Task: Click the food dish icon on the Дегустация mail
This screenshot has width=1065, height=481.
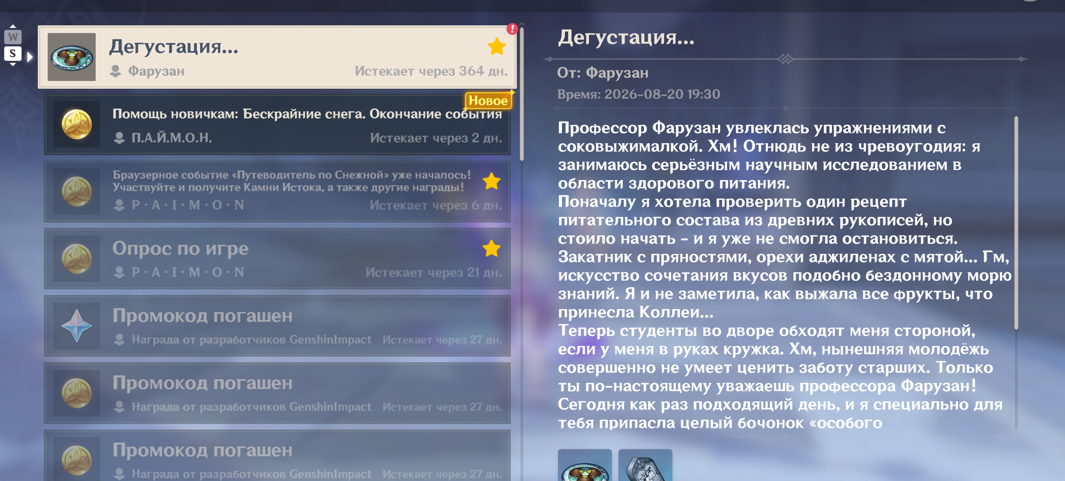Action: 72,57
